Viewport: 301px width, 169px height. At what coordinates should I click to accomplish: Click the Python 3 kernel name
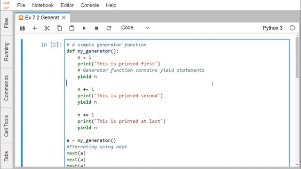[273, 28]
